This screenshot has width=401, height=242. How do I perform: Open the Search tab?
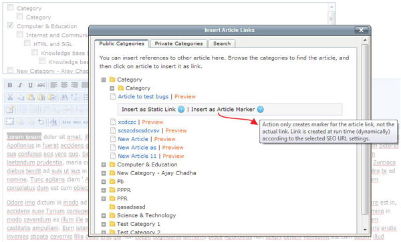pyautogui.click(x=222, y=43)
